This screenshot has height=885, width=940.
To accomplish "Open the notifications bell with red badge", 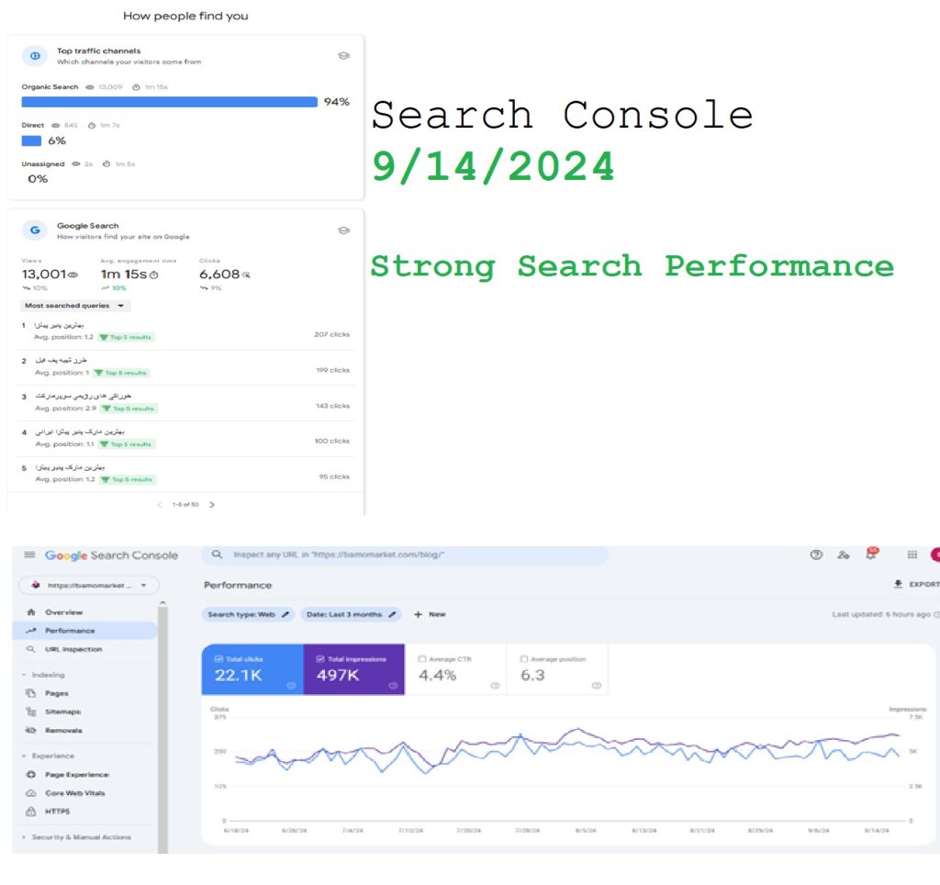I will pyautogui.click(x=872, y=553).
